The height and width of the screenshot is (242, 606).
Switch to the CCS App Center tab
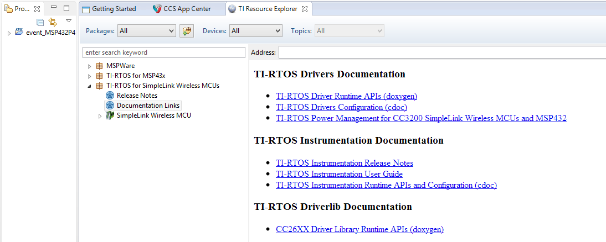click(187, 8)
